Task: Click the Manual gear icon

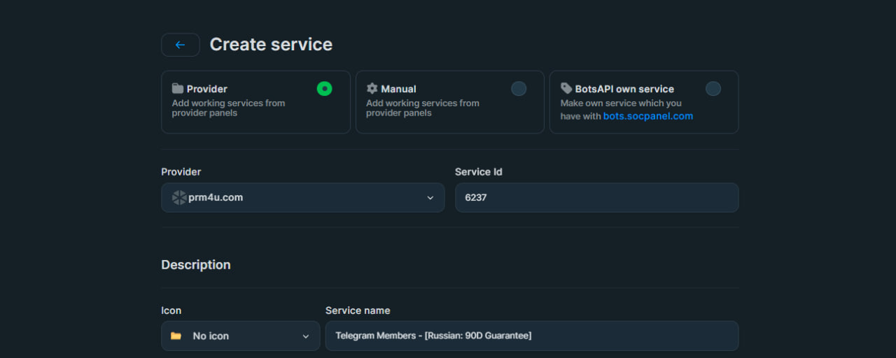Action: (x=372, y=89)
